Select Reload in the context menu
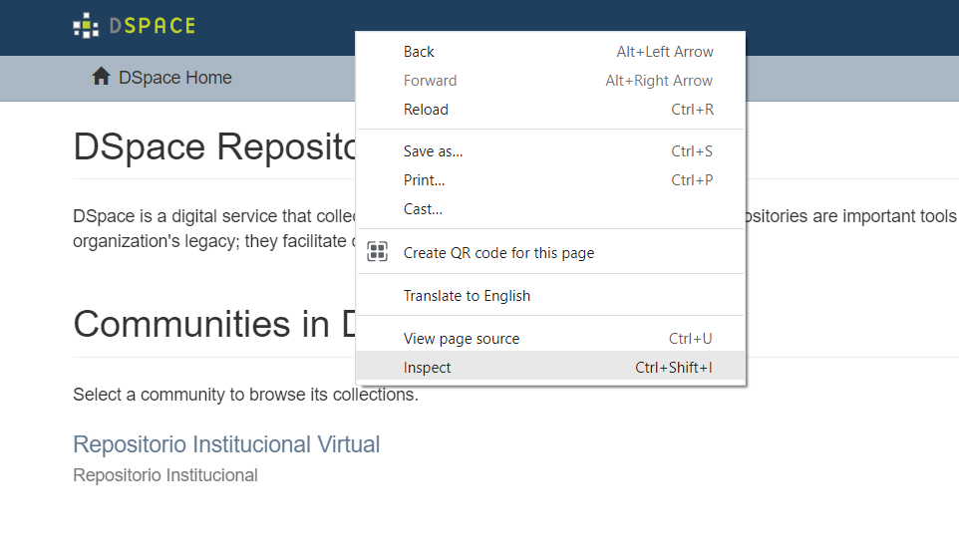959x558 pixels. tap(550, 110)
